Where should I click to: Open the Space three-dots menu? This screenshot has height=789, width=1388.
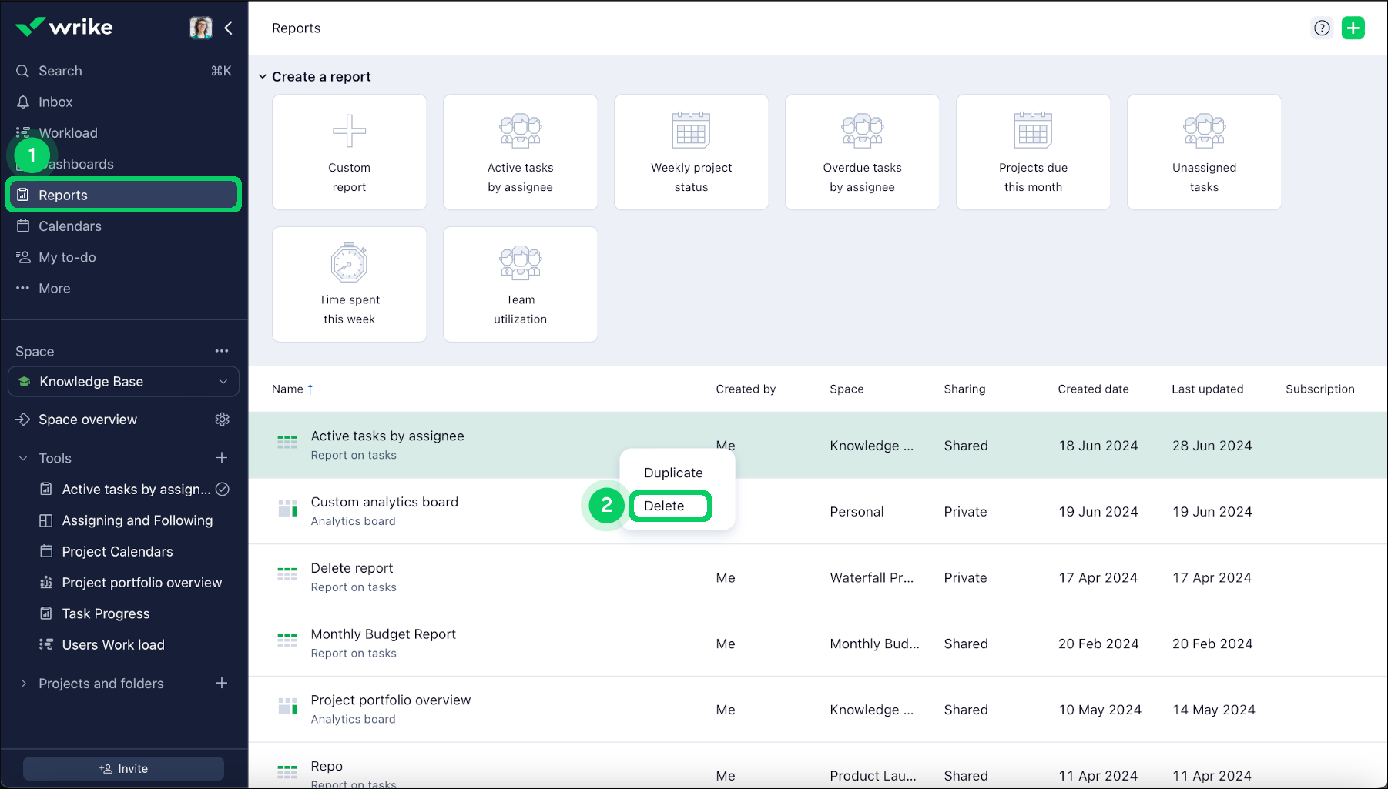pos(222,351)
